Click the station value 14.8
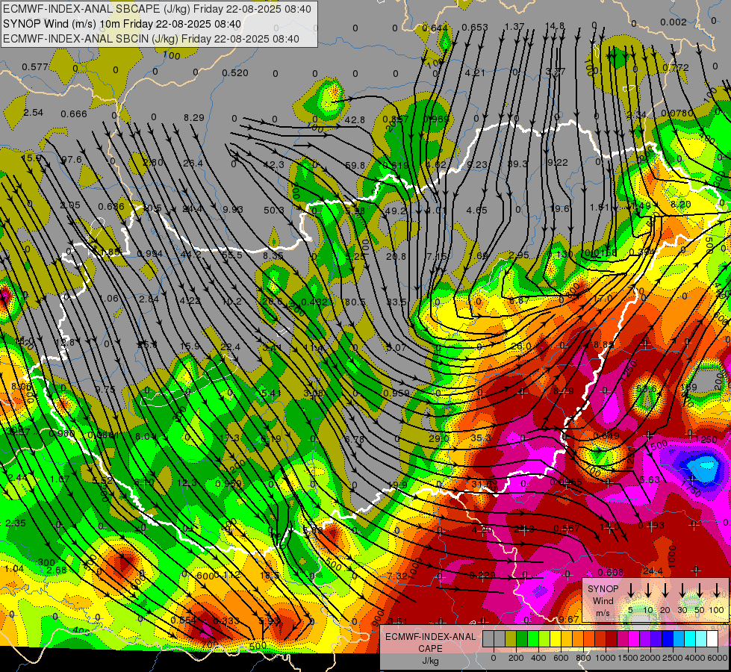The image size is (731, 672). [555, 25]
